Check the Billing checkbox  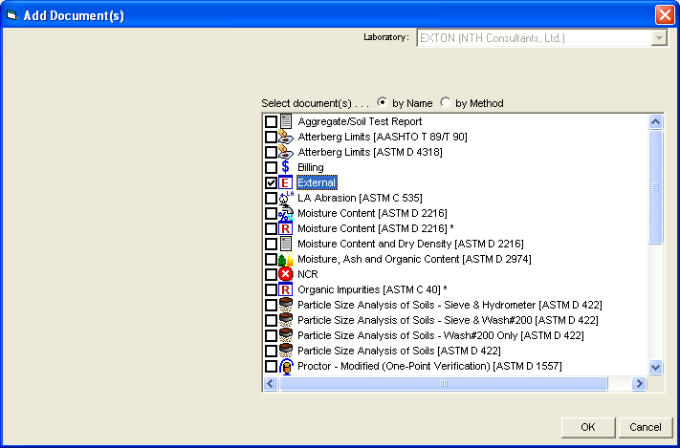271,167
